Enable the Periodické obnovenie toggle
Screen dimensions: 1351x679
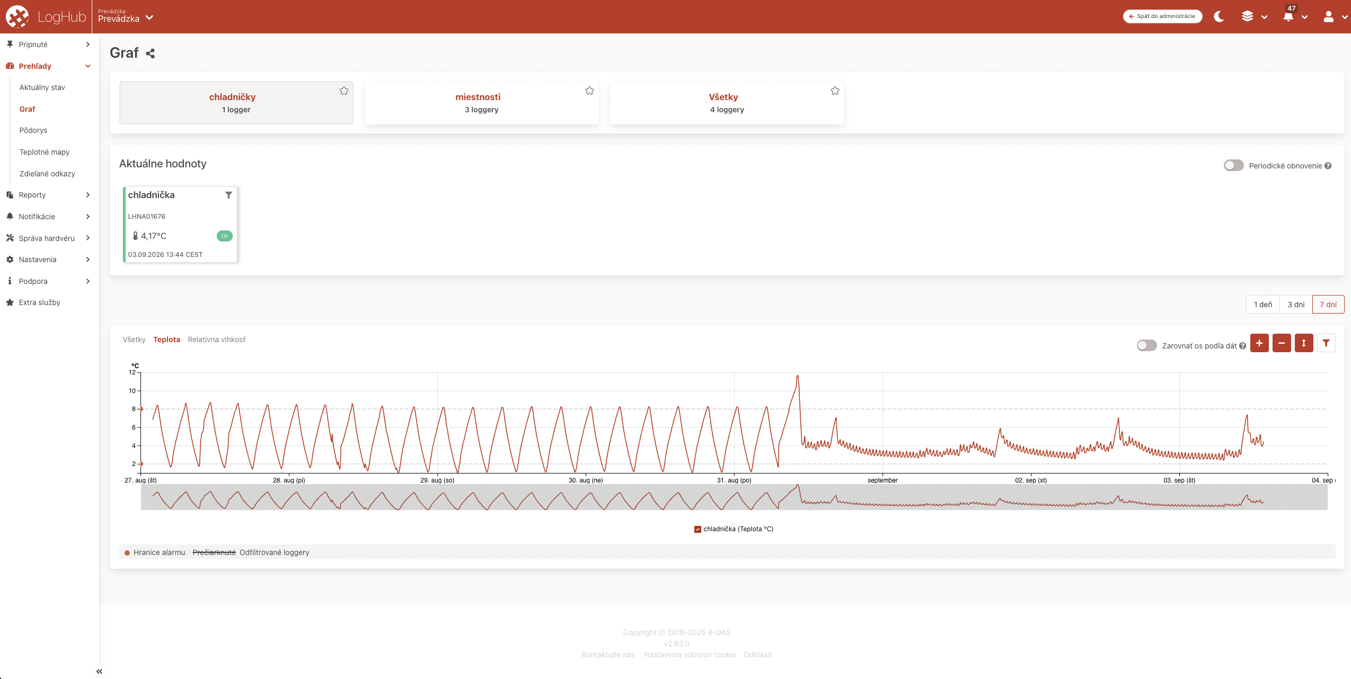tap(1233, 166)
